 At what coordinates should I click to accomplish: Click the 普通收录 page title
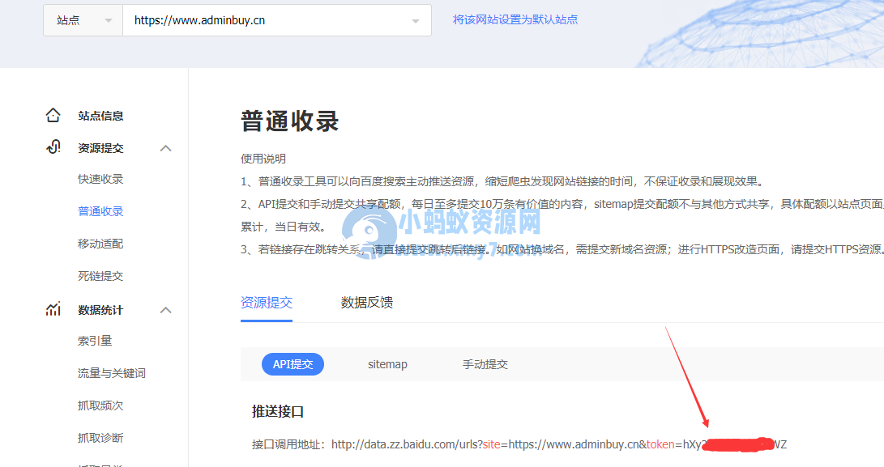[290, 121]
